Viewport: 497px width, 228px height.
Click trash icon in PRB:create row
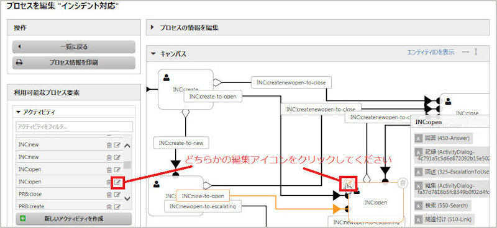point(109,206)
